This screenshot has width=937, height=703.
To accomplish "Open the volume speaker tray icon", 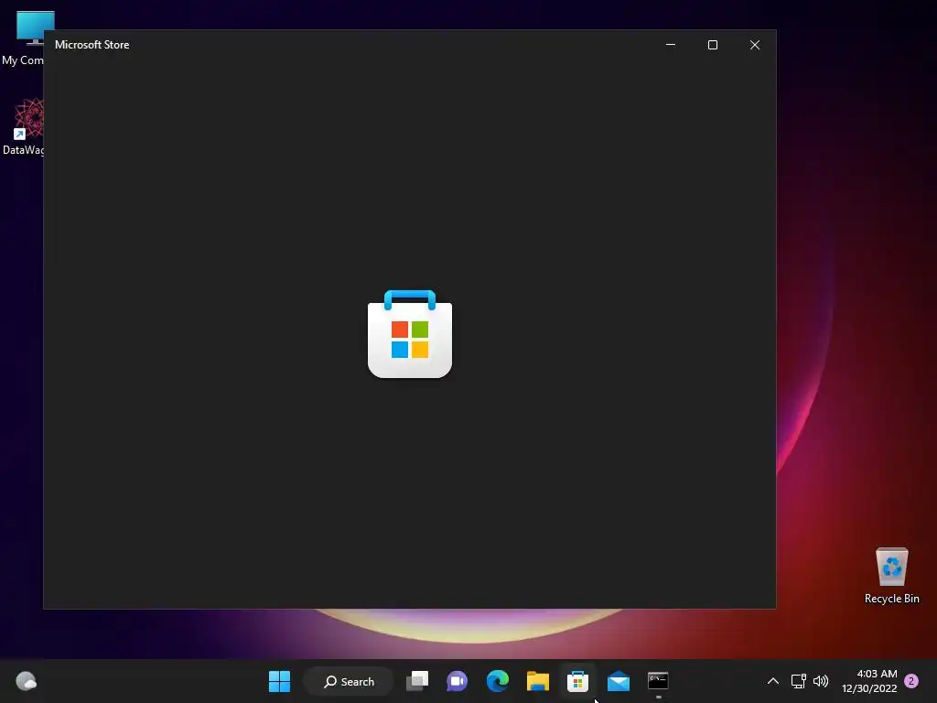I will coord(821,681).
